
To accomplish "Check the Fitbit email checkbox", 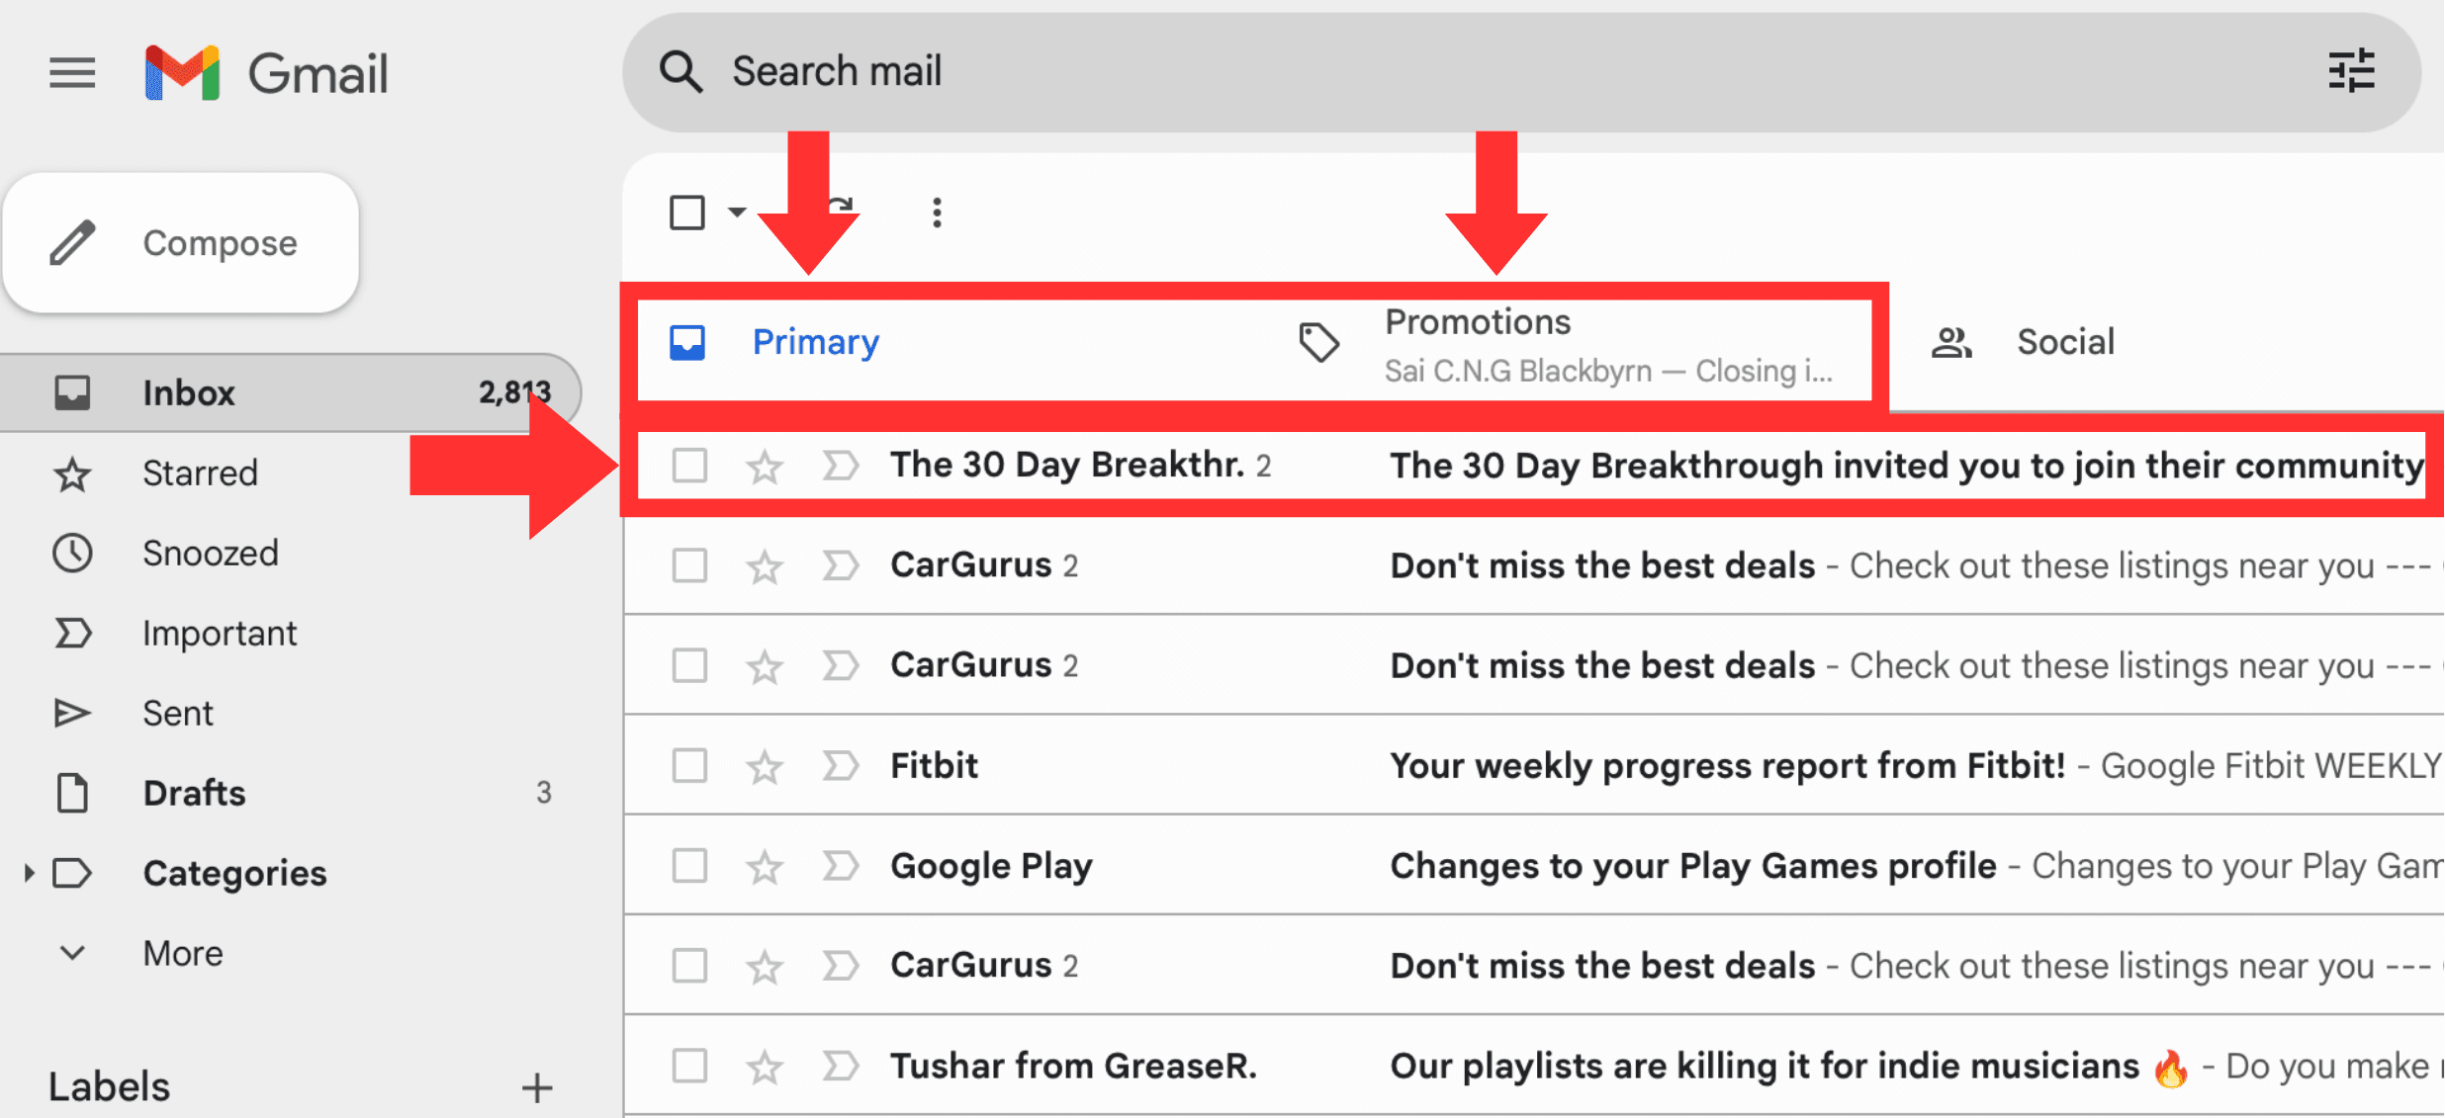I will (x=689, y=766).
